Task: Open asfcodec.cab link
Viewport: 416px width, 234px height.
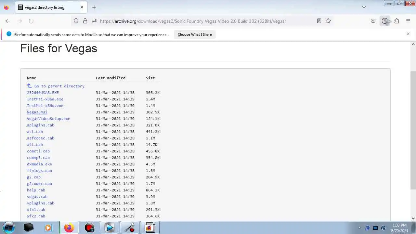Action: [41, 138]
